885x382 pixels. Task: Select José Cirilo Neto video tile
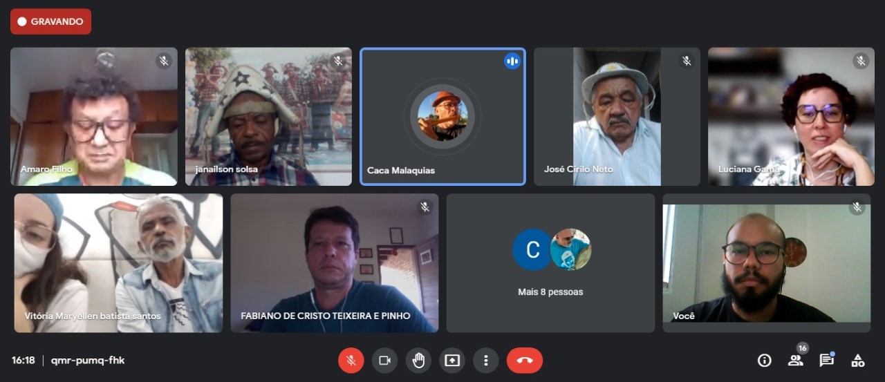pyautogui.click(x=617, y=117)
